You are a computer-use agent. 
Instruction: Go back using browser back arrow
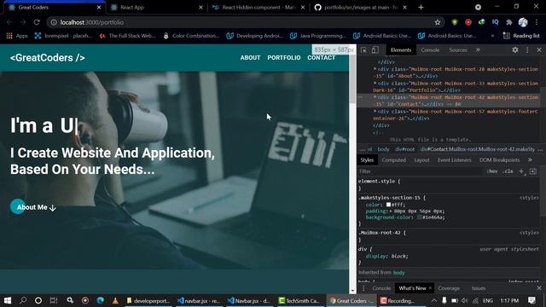click(9, 22)
